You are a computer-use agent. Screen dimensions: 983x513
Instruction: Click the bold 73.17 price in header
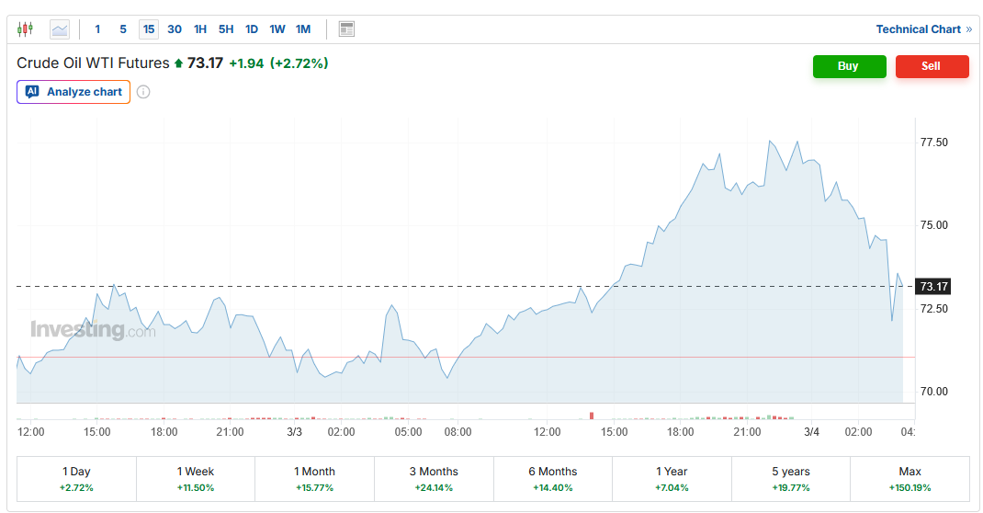[205, 63]
